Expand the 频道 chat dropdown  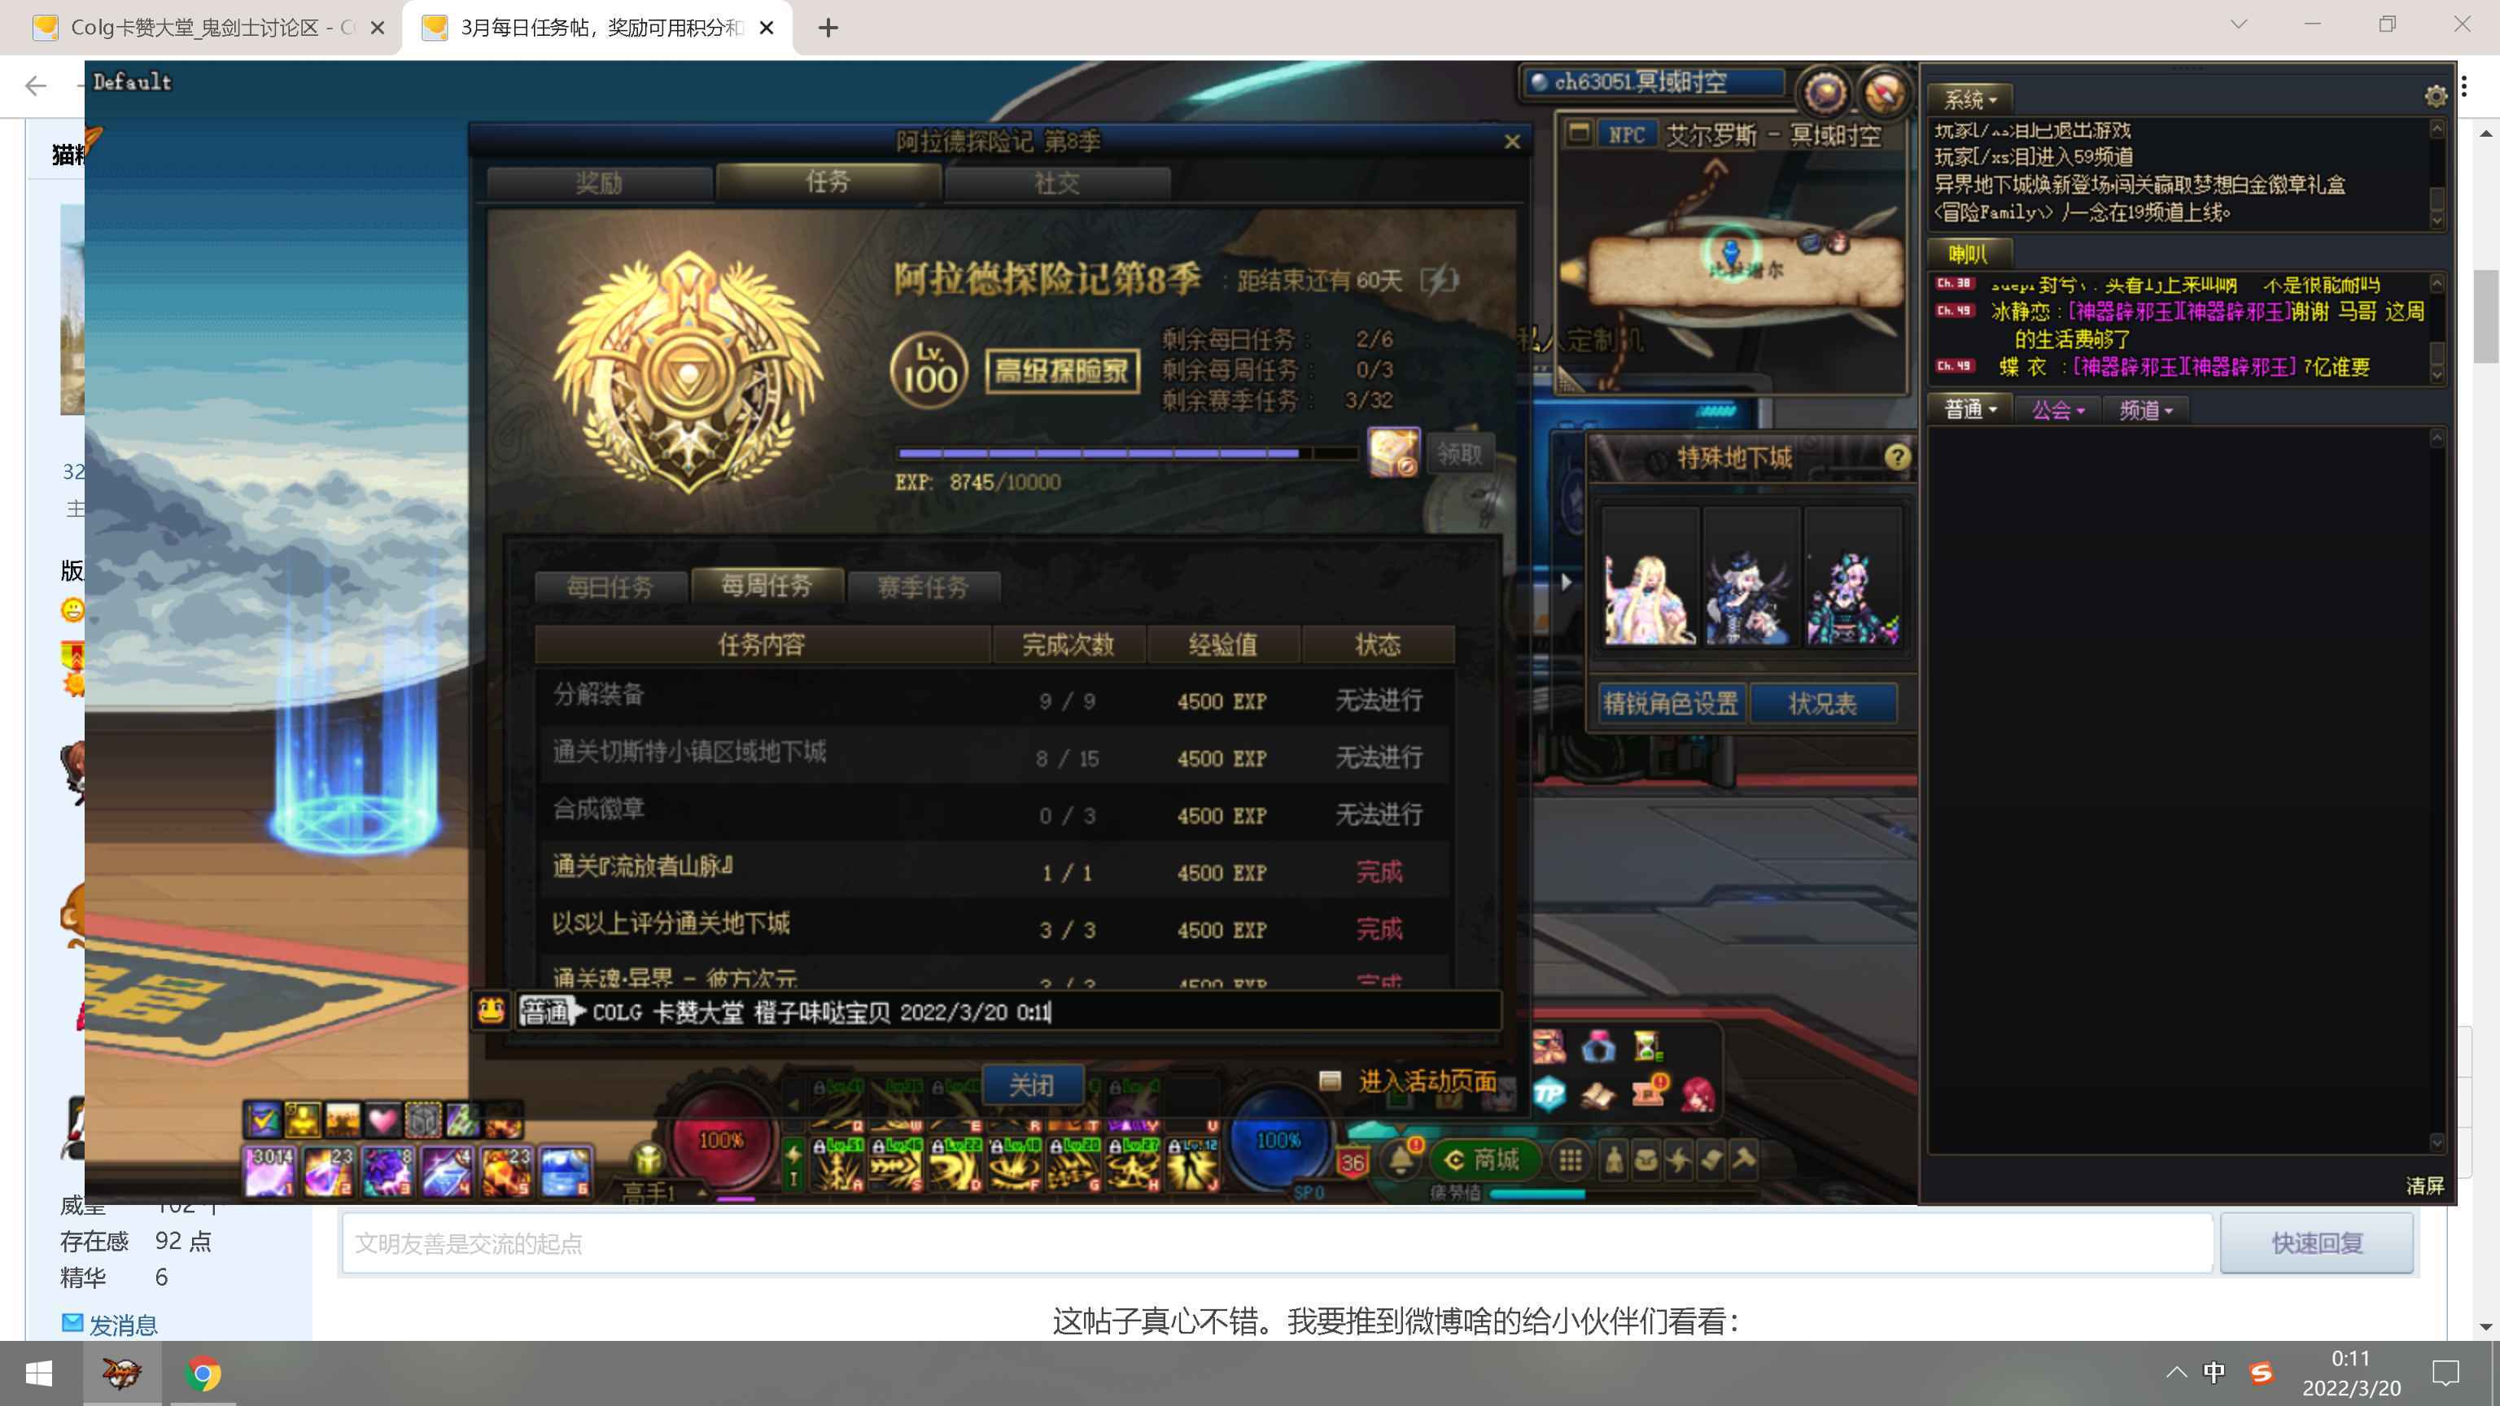tap(2146, 409)
